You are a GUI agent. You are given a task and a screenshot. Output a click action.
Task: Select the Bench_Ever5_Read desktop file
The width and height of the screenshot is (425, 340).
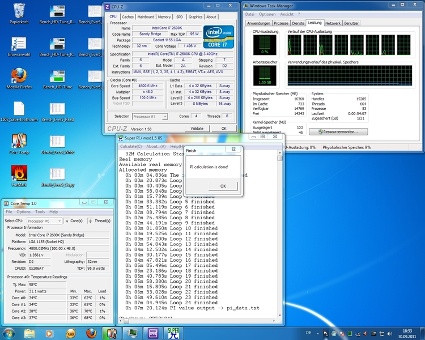tap(57, 112)
